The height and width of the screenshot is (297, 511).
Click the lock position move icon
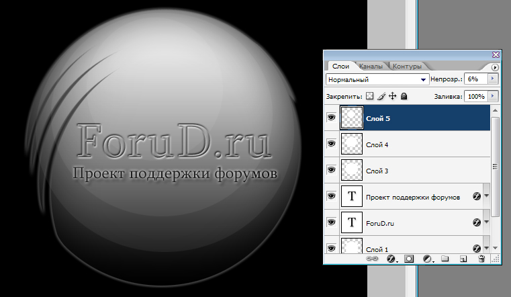392,97
